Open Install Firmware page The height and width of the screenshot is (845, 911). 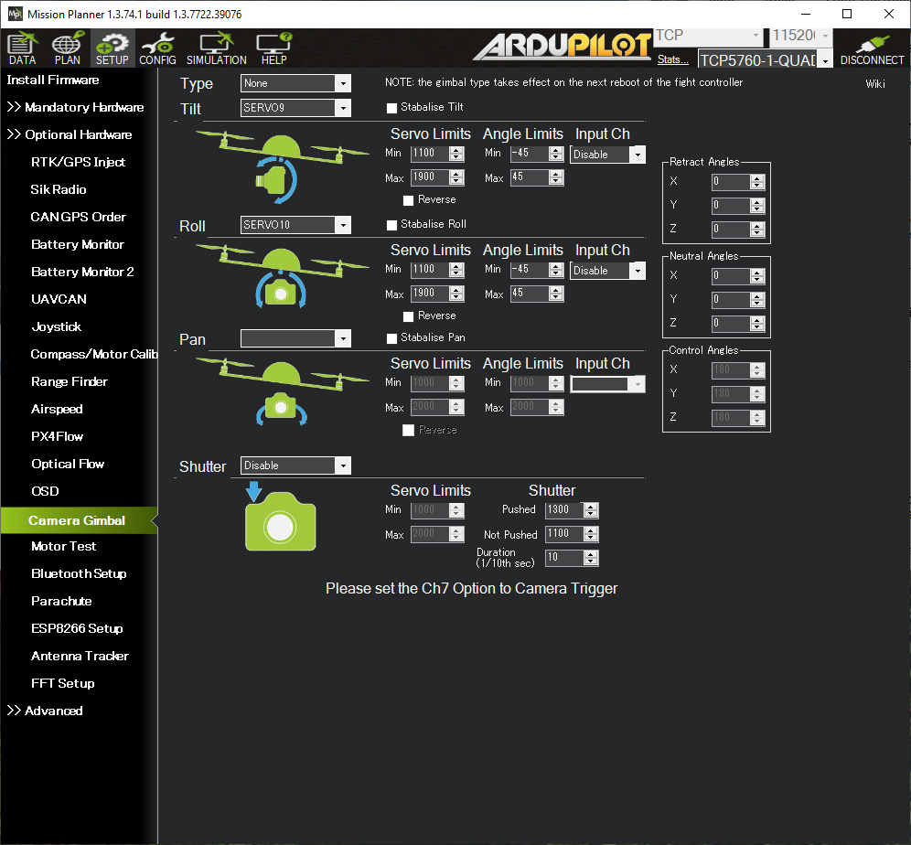click(x=53, y=80)
